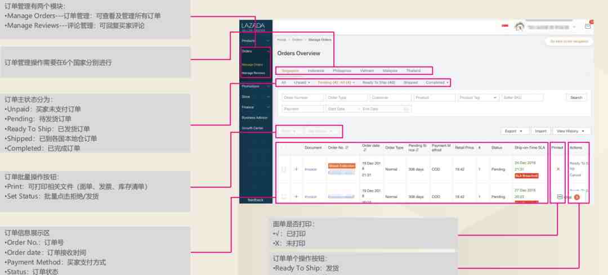Click Go back to old navigation button

[569, 42]
